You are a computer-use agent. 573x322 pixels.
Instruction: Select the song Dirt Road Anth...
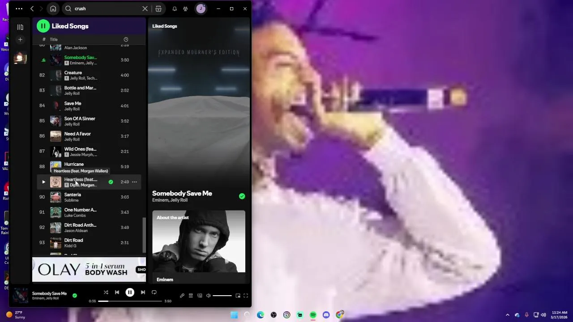pyautogui.click(x=90, y=228)
